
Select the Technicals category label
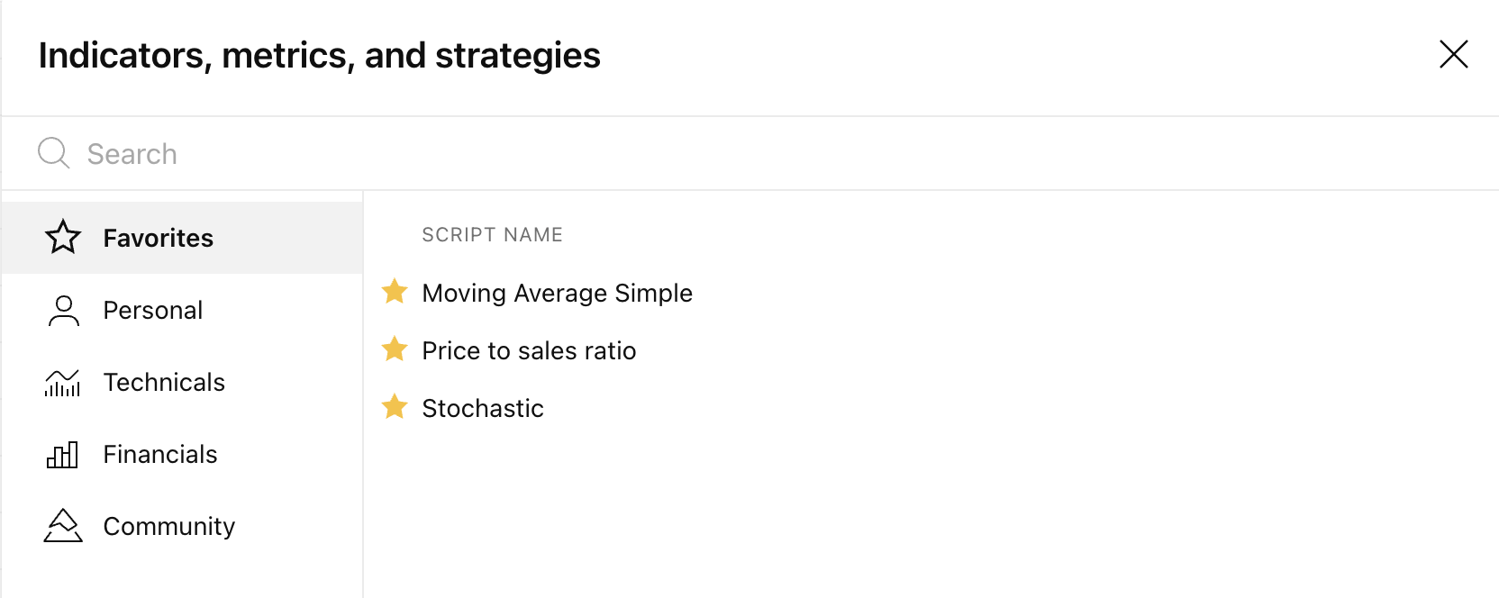click(x=164, y=383)
